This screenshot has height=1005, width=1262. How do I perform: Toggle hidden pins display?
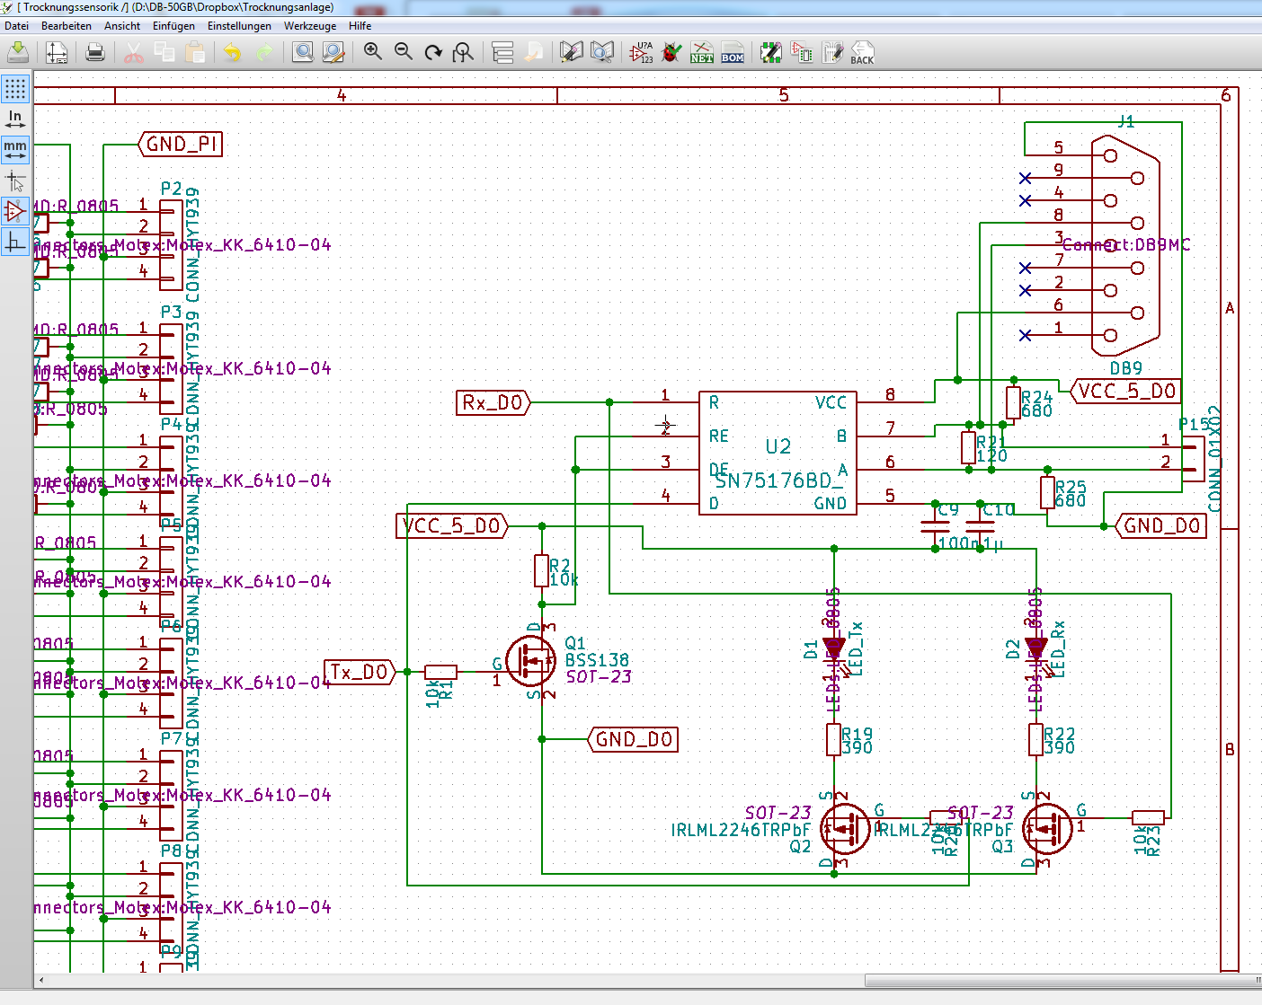15,211
